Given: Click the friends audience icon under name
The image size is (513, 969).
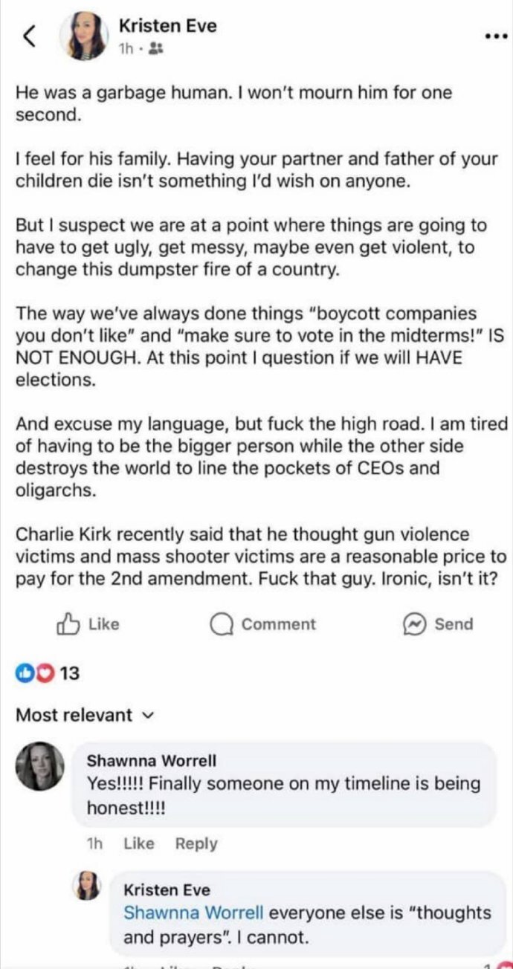Looking at the screenshot, I should pyautogui.click(x=156, y=48).
